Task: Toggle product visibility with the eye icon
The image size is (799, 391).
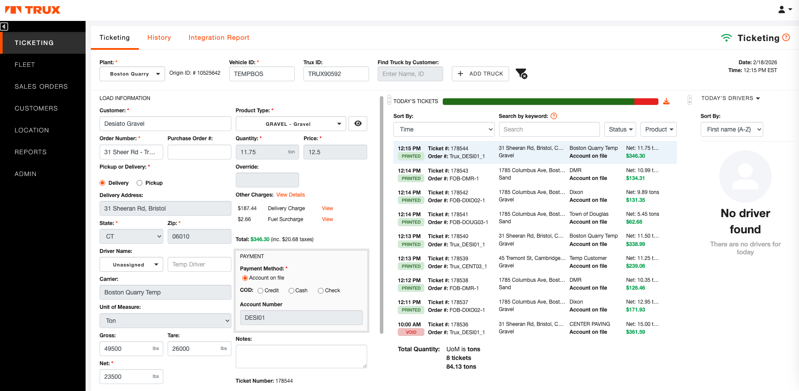Action: click(358, 124)
